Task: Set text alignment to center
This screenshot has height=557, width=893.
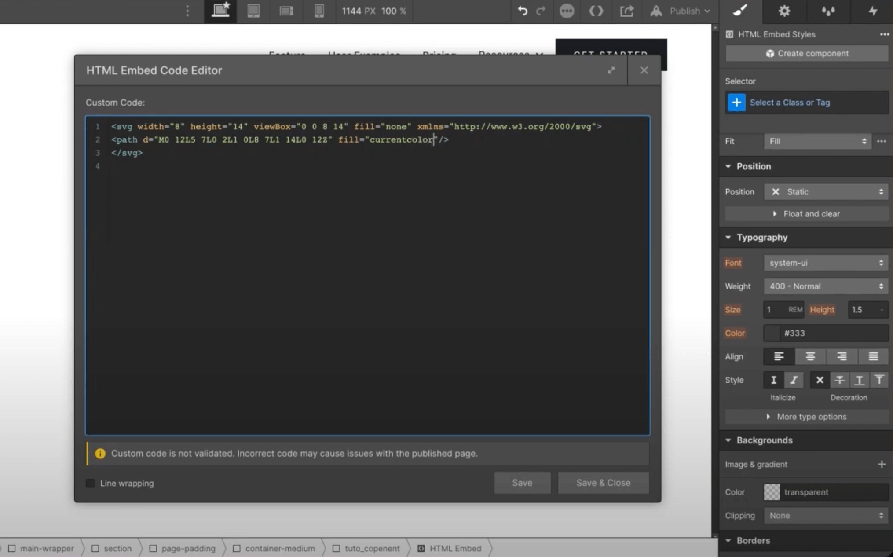Action: point(810,356)
